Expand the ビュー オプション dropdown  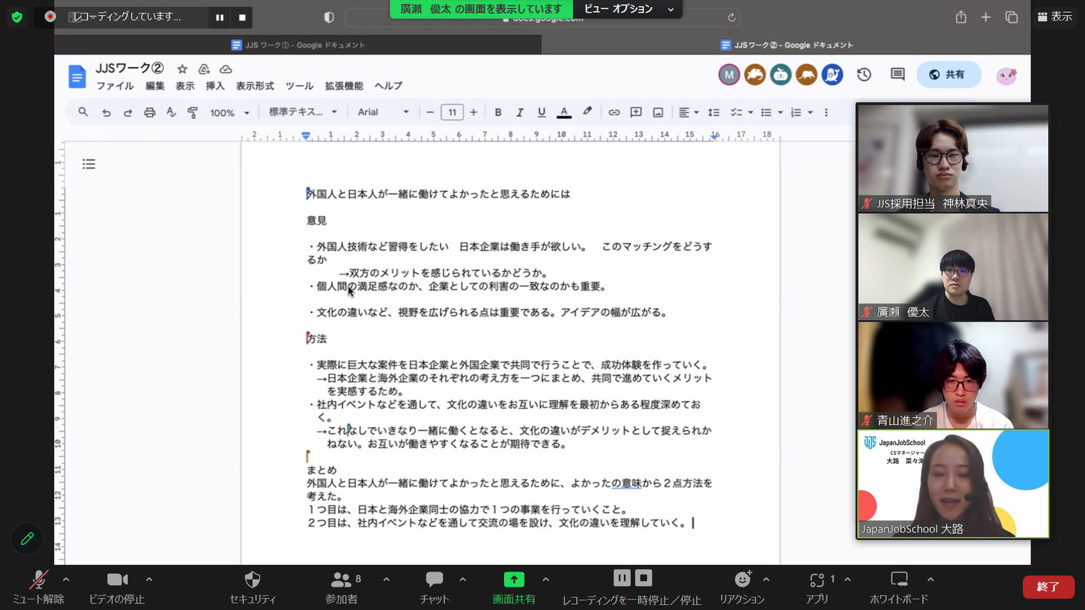coord(628,9)
